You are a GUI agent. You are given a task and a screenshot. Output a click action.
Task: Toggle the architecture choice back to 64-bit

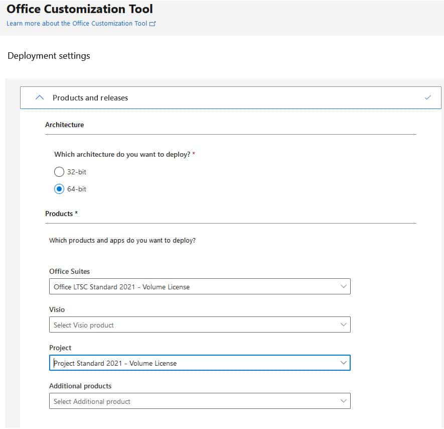click(59, 189)
